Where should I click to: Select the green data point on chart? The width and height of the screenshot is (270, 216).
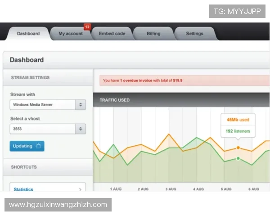click(238, 158)
